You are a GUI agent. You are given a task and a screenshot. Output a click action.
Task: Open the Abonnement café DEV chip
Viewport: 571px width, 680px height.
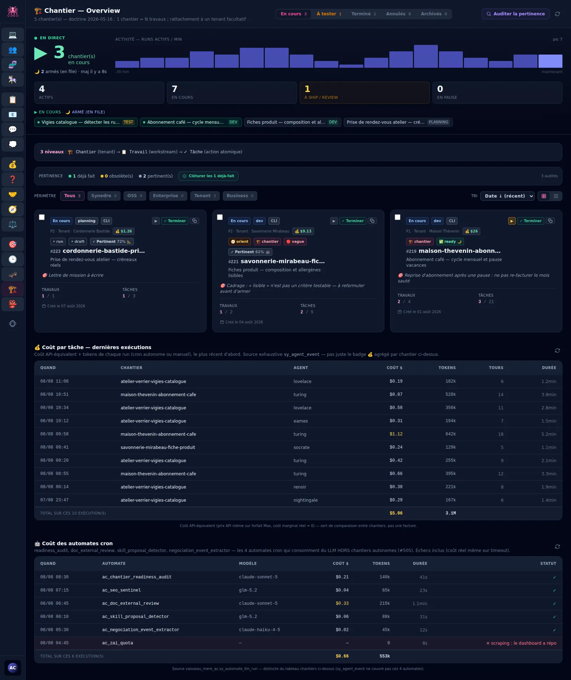[x=191, y=122]
